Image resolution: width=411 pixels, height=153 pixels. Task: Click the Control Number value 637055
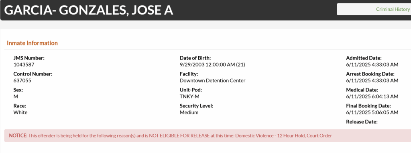click(22, 81)
